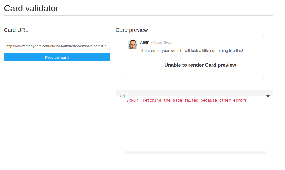Select the URL text inside the input box

57,46
